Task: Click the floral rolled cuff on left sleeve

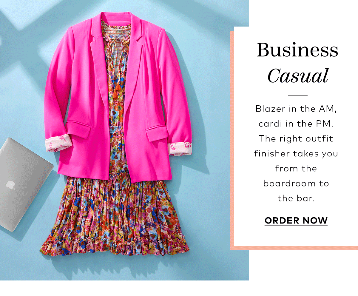Action: [59, 144]
